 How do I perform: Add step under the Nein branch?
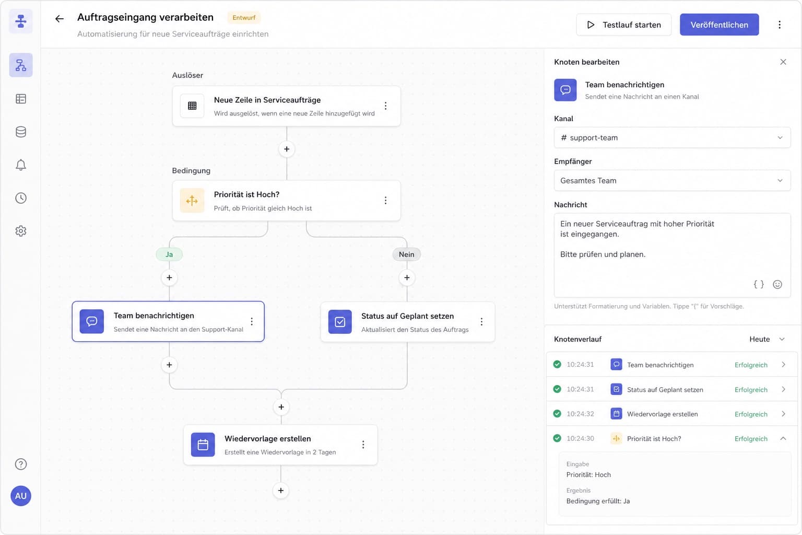pos(407,277)
